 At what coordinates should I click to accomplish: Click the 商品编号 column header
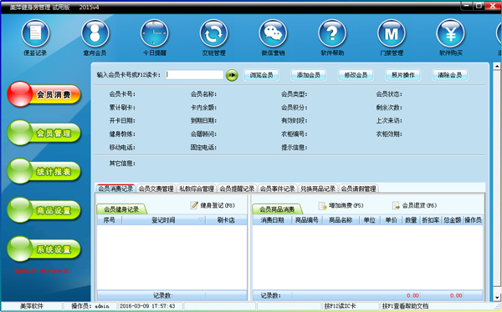[307, 220]
